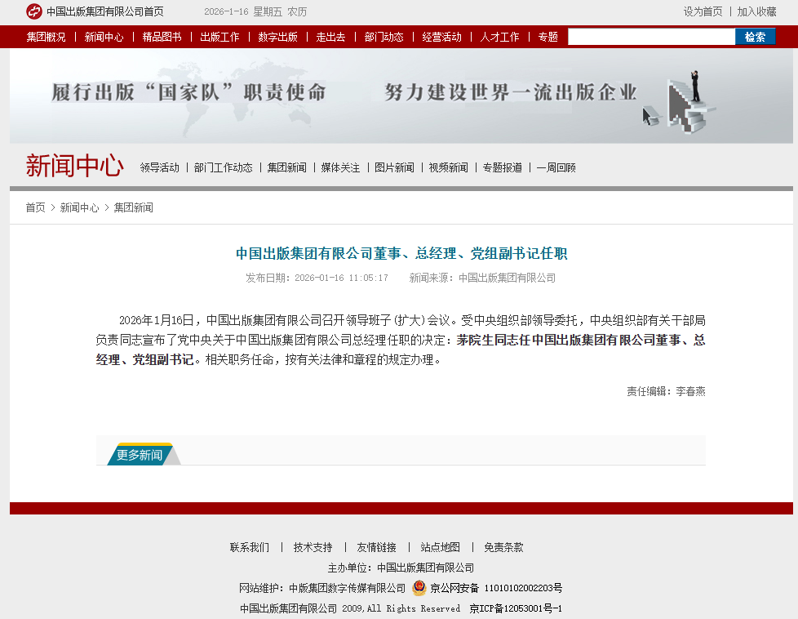Viewport: 798px width, 619px height.
Task: Click the header banner image
Action: point(401,96)
